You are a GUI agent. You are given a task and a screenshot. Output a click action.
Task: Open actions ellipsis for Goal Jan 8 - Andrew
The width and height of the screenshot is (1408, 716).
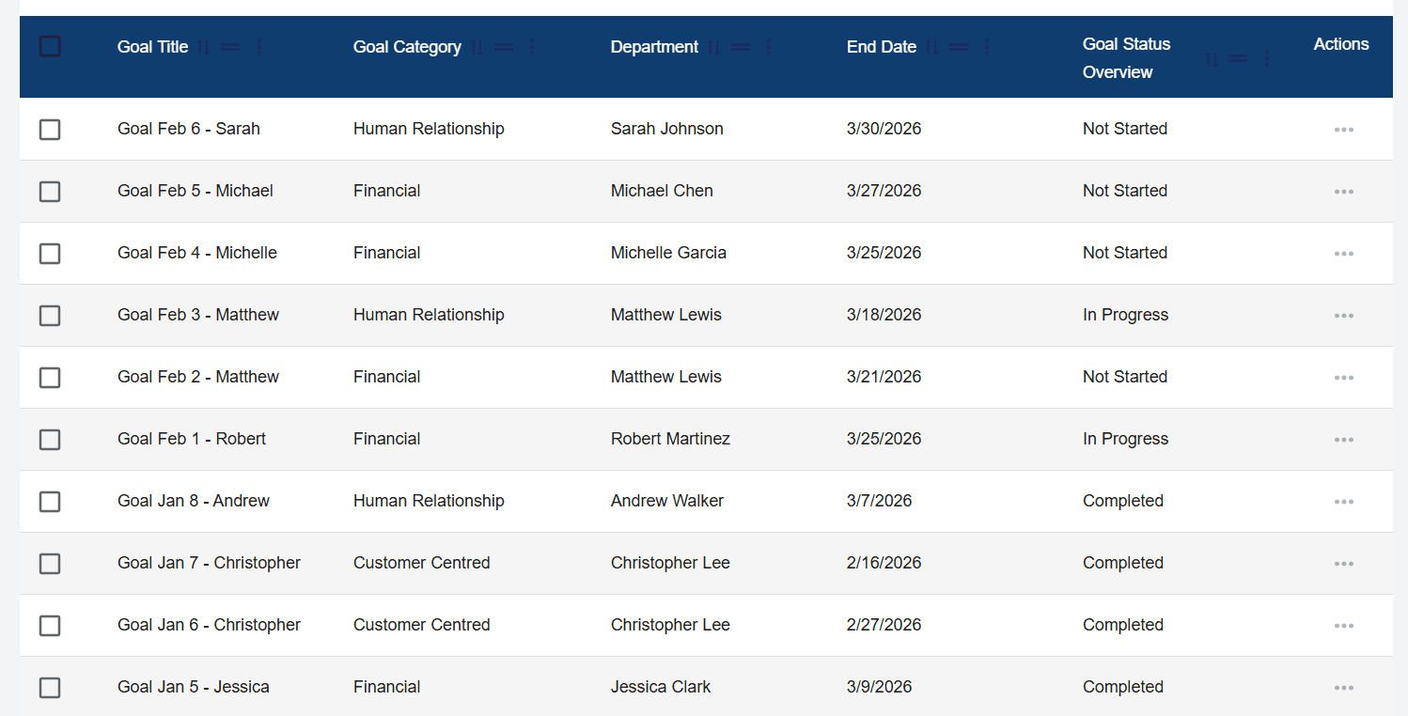tap(1343, 502)
